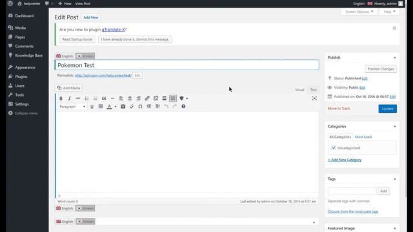Click the undo arrow
This screenshot has height=232, width=413.
click(166, 106)
